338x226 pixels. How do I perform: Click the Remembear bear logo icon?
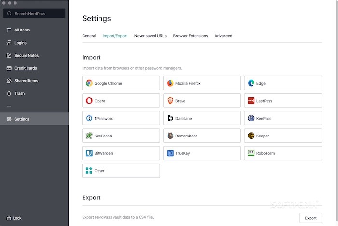pos(170,136)
